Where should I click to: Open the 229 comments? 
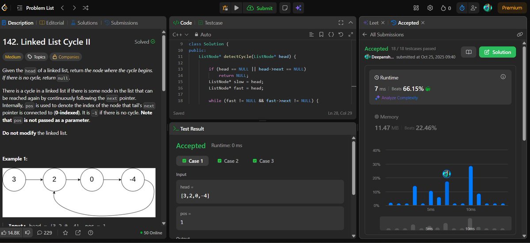[x=45, y=232]
